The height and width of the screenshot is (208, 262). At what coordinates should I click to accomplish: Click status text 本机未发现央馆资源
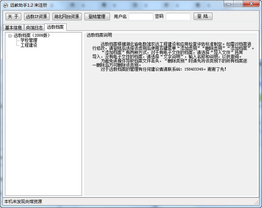click(x=23, y=201)
